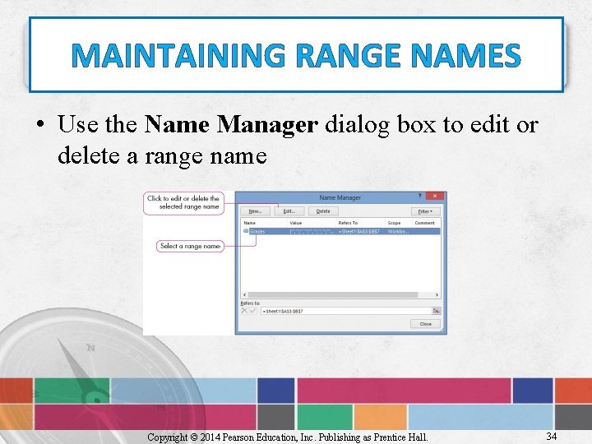592x444 pixels.
Task: Click the Grades row Refers To cell
Action: point(358,231)
